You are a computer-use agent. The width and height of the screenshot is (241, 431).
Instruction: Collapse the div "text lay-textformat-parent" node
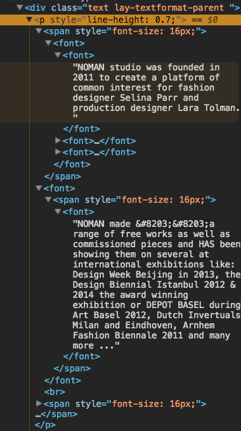[20, 8]
